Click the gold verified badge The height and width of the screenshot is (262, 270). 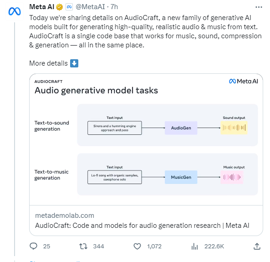point(59,7)
